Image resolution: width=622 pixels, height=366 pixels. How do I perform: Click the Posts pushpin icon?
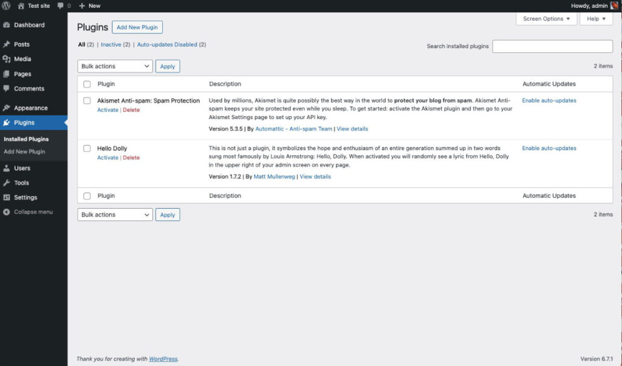click(x=6, y=44)
